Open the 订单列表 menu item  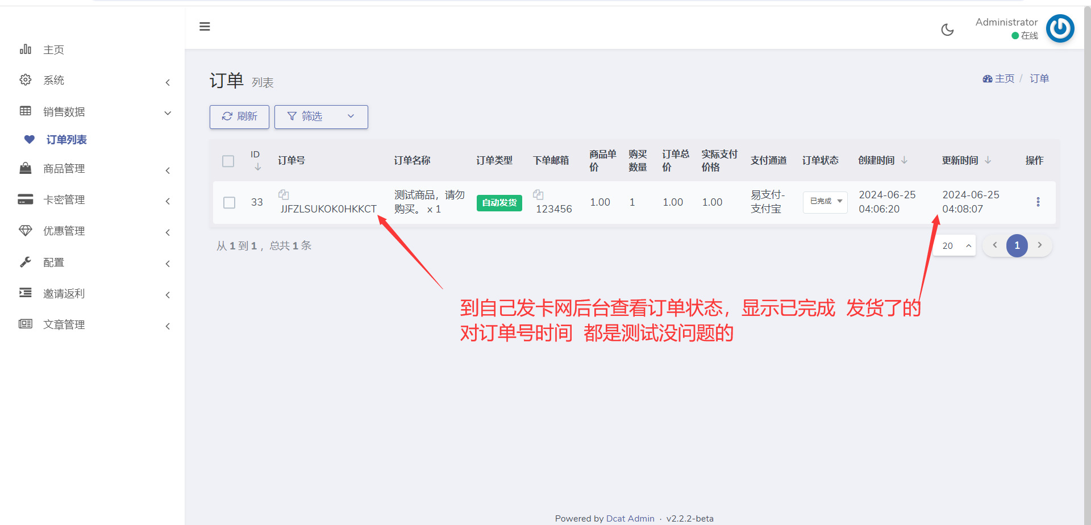coord(66,140)
